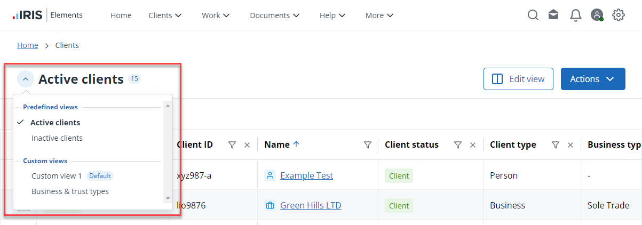
Task: Open the messages envelope icon
Action: (x=553, y=15)
